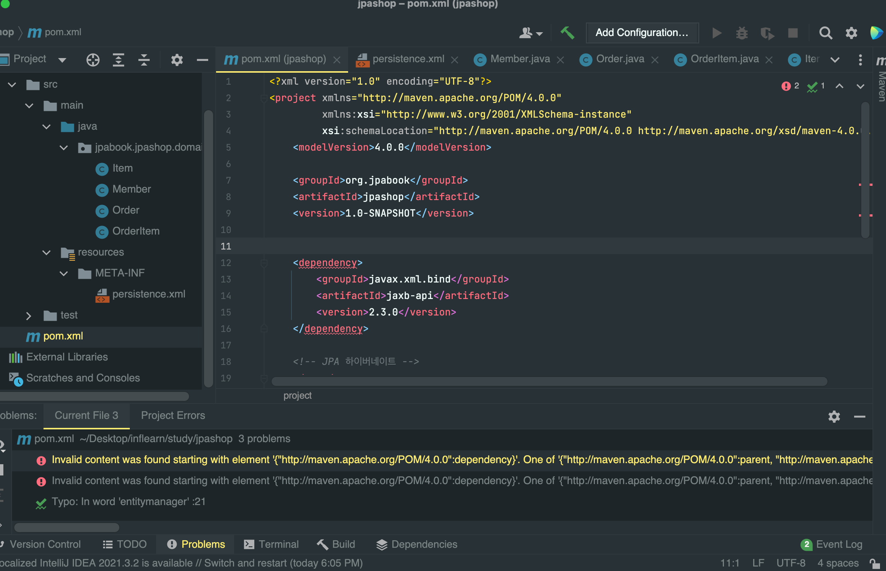This screenshot has width=886, height=571.
Task: Open the colorful Code With Me icon
Action: coord(876,33)
